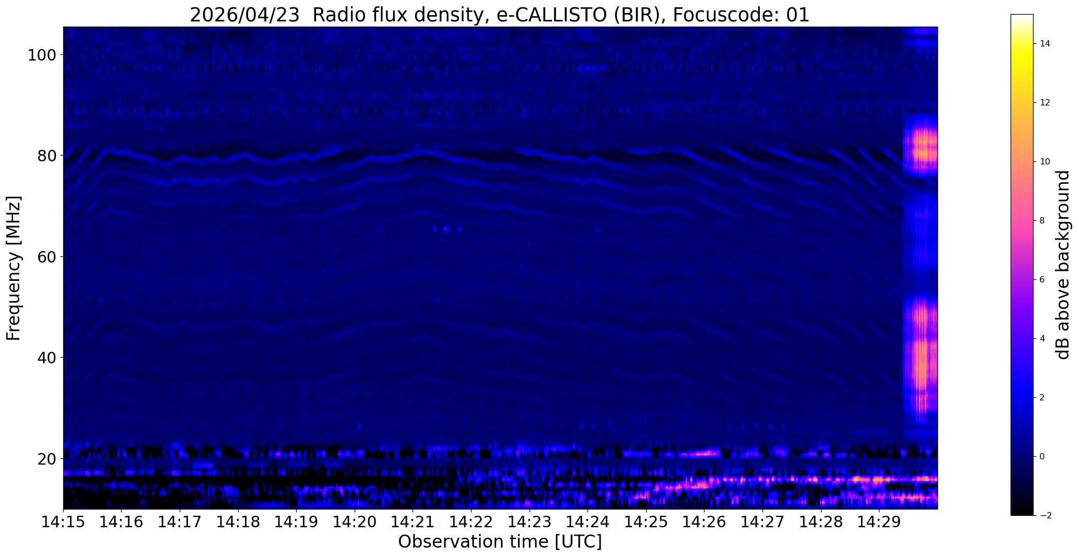Viewport: 1079px width, 557px height.
Task: Click the colorbar tick label −2
Action: pyautogui.click(x=1045, y=515)
